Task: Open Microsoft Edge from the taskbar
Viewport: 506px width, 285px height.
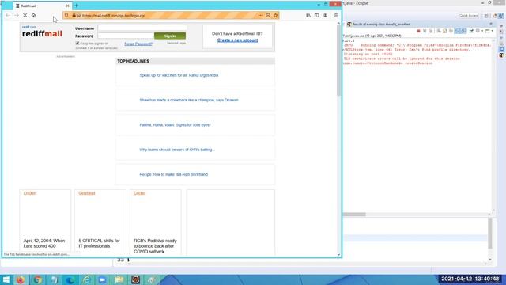Action: click(x=70, y=279)
